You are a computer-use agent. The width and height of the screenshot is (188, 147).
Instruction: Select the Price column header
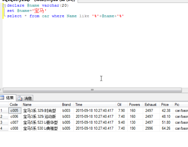pos(166,105)
